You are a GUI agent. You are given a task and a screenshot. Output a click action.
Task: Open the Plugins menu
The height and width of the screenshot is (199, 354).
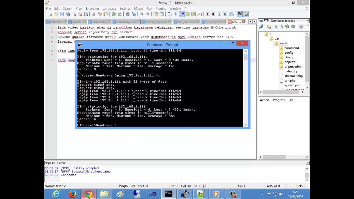point(161,9)
